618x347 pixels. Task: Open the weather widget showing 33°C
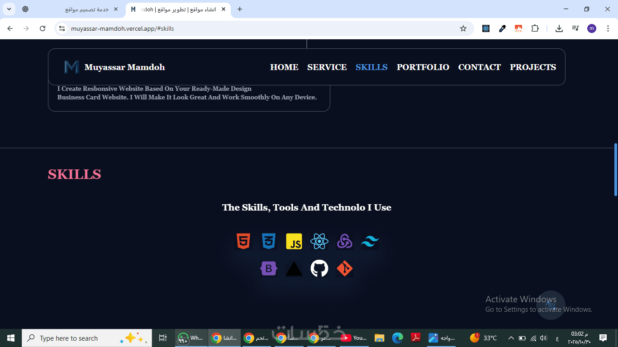(x=484, y=338)
